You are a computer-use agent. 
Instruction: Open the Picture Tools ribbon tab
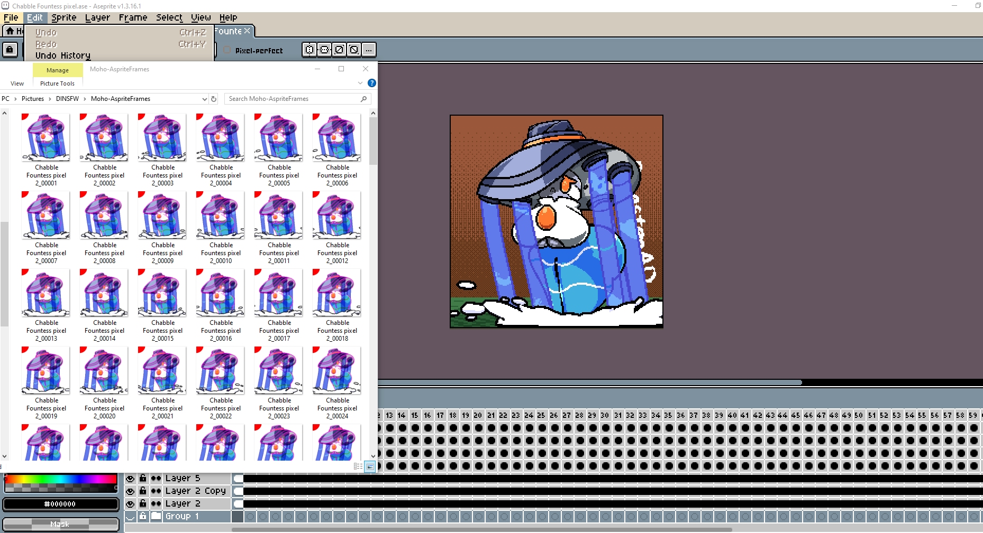(x=57, y=83)
